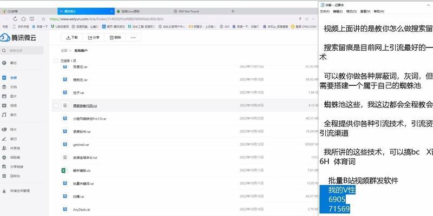Focus the Weiyun search box in sidebar
Screen dimensions: 433x216
(x=22, y=51)
